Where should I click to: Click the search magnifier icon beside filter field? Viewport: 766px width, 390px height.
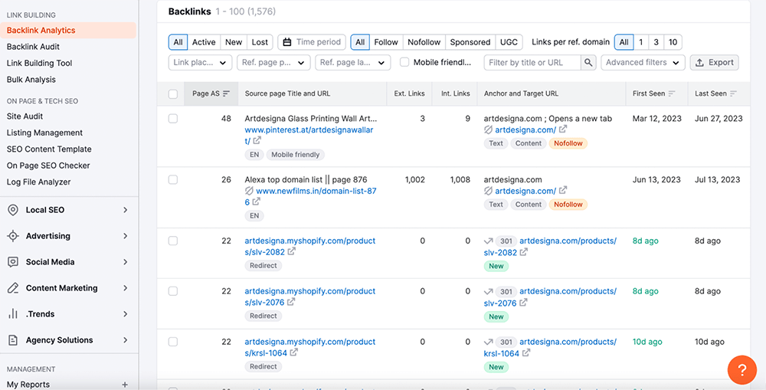point(588,63)
